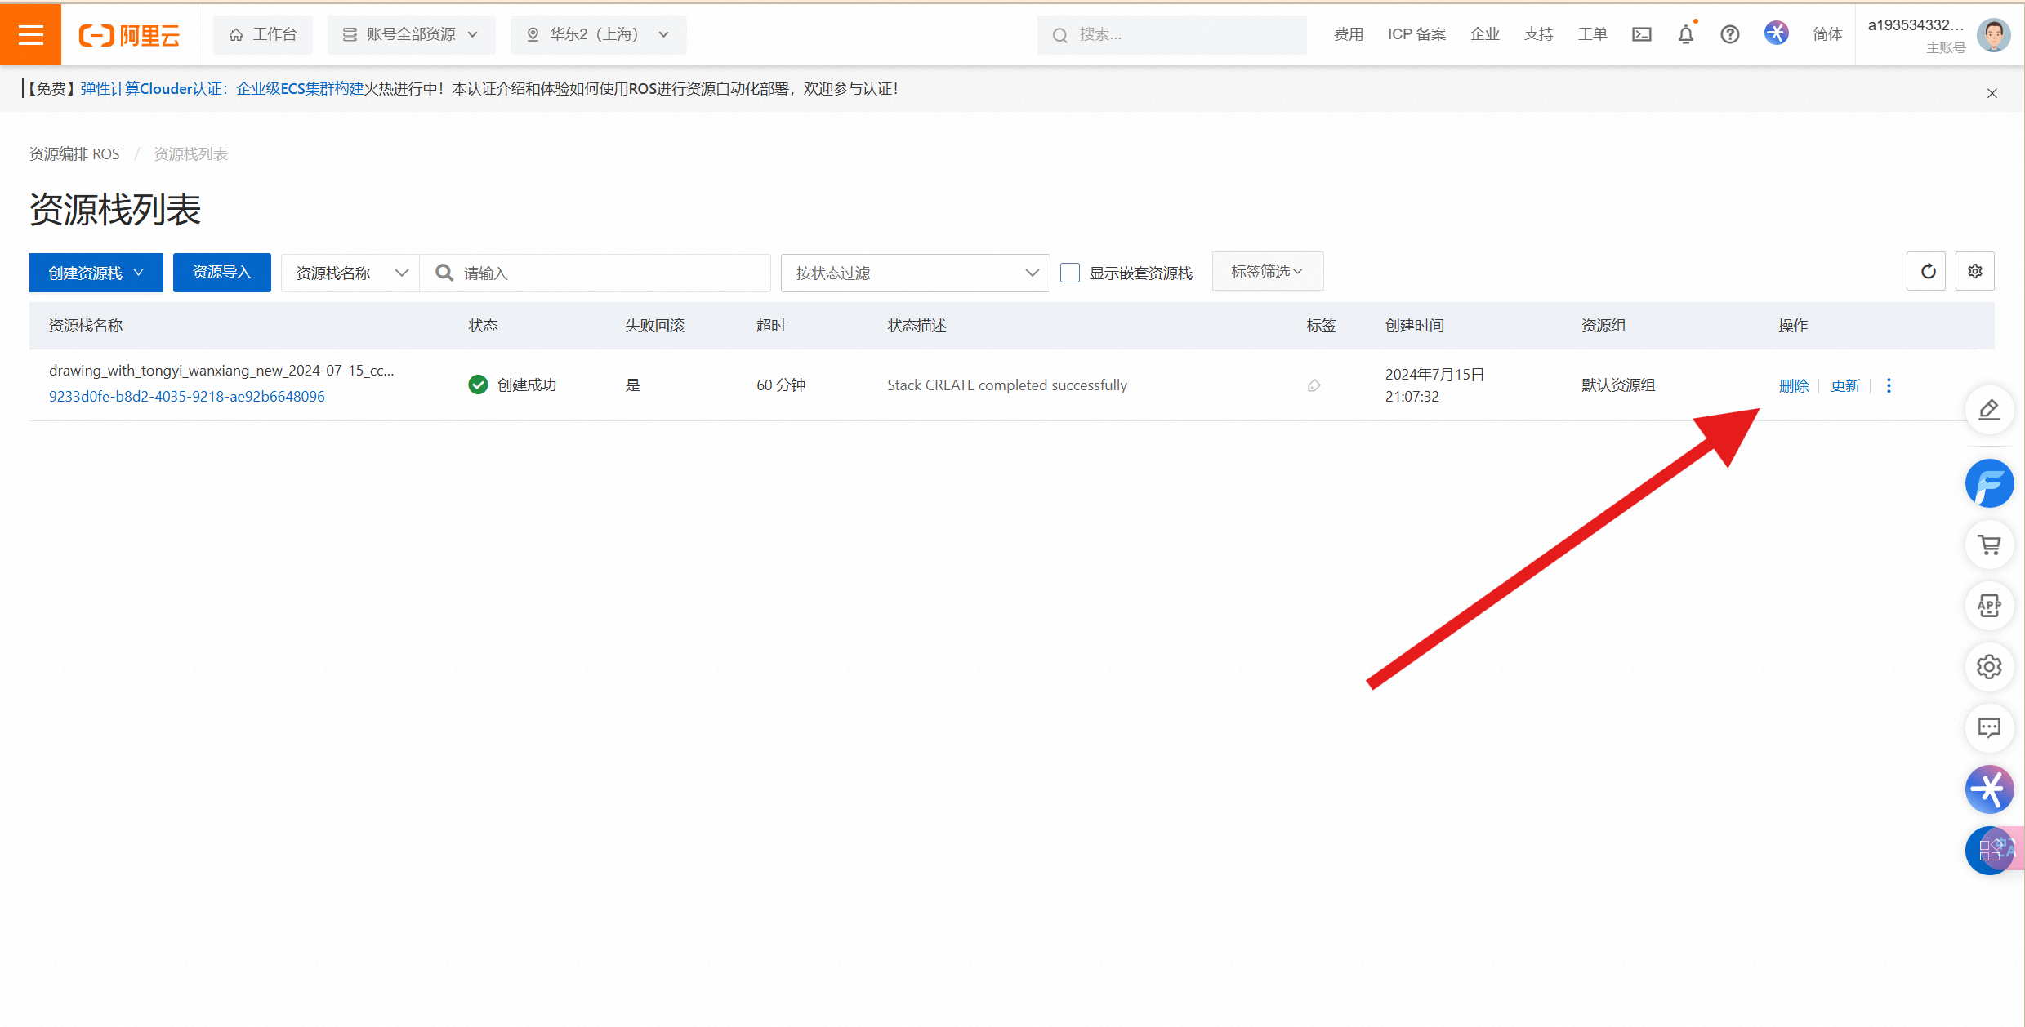The image size is (2025, 1027).
Task: Open the Cloud Shell terminal icon
Action: [x=1641, y=34]
